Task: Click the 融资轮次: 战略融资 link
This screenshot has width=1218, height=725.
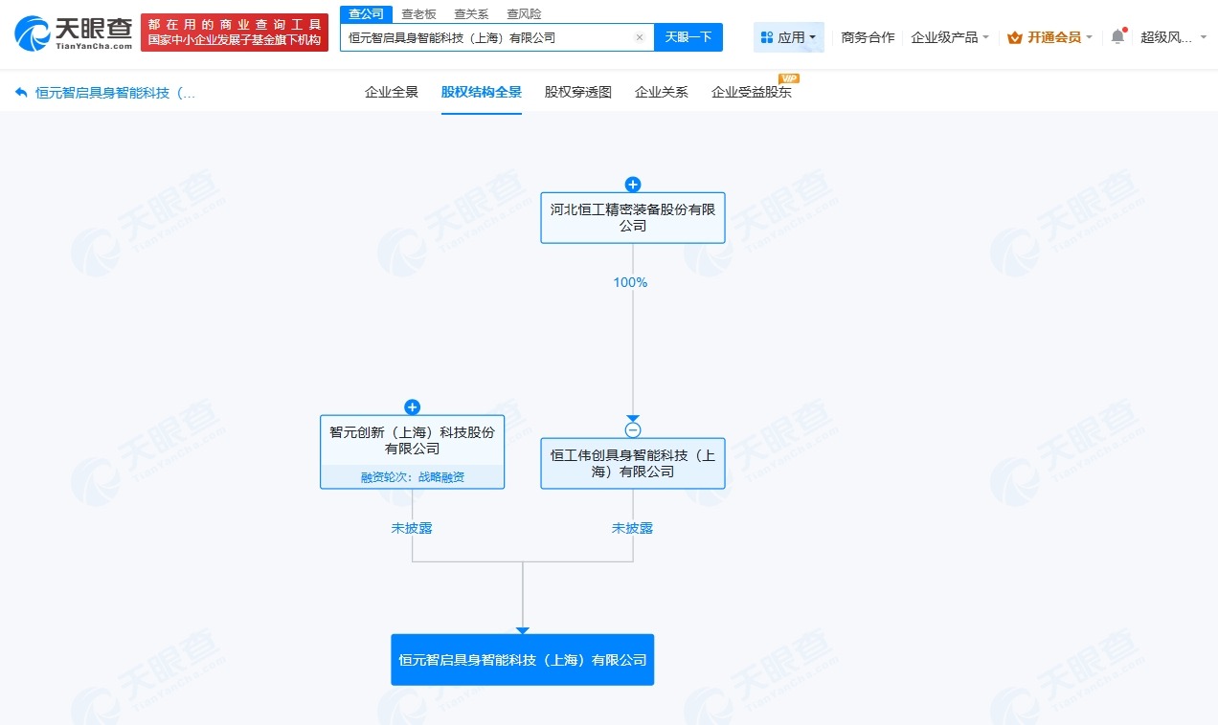Action: [x=412, y=476]
